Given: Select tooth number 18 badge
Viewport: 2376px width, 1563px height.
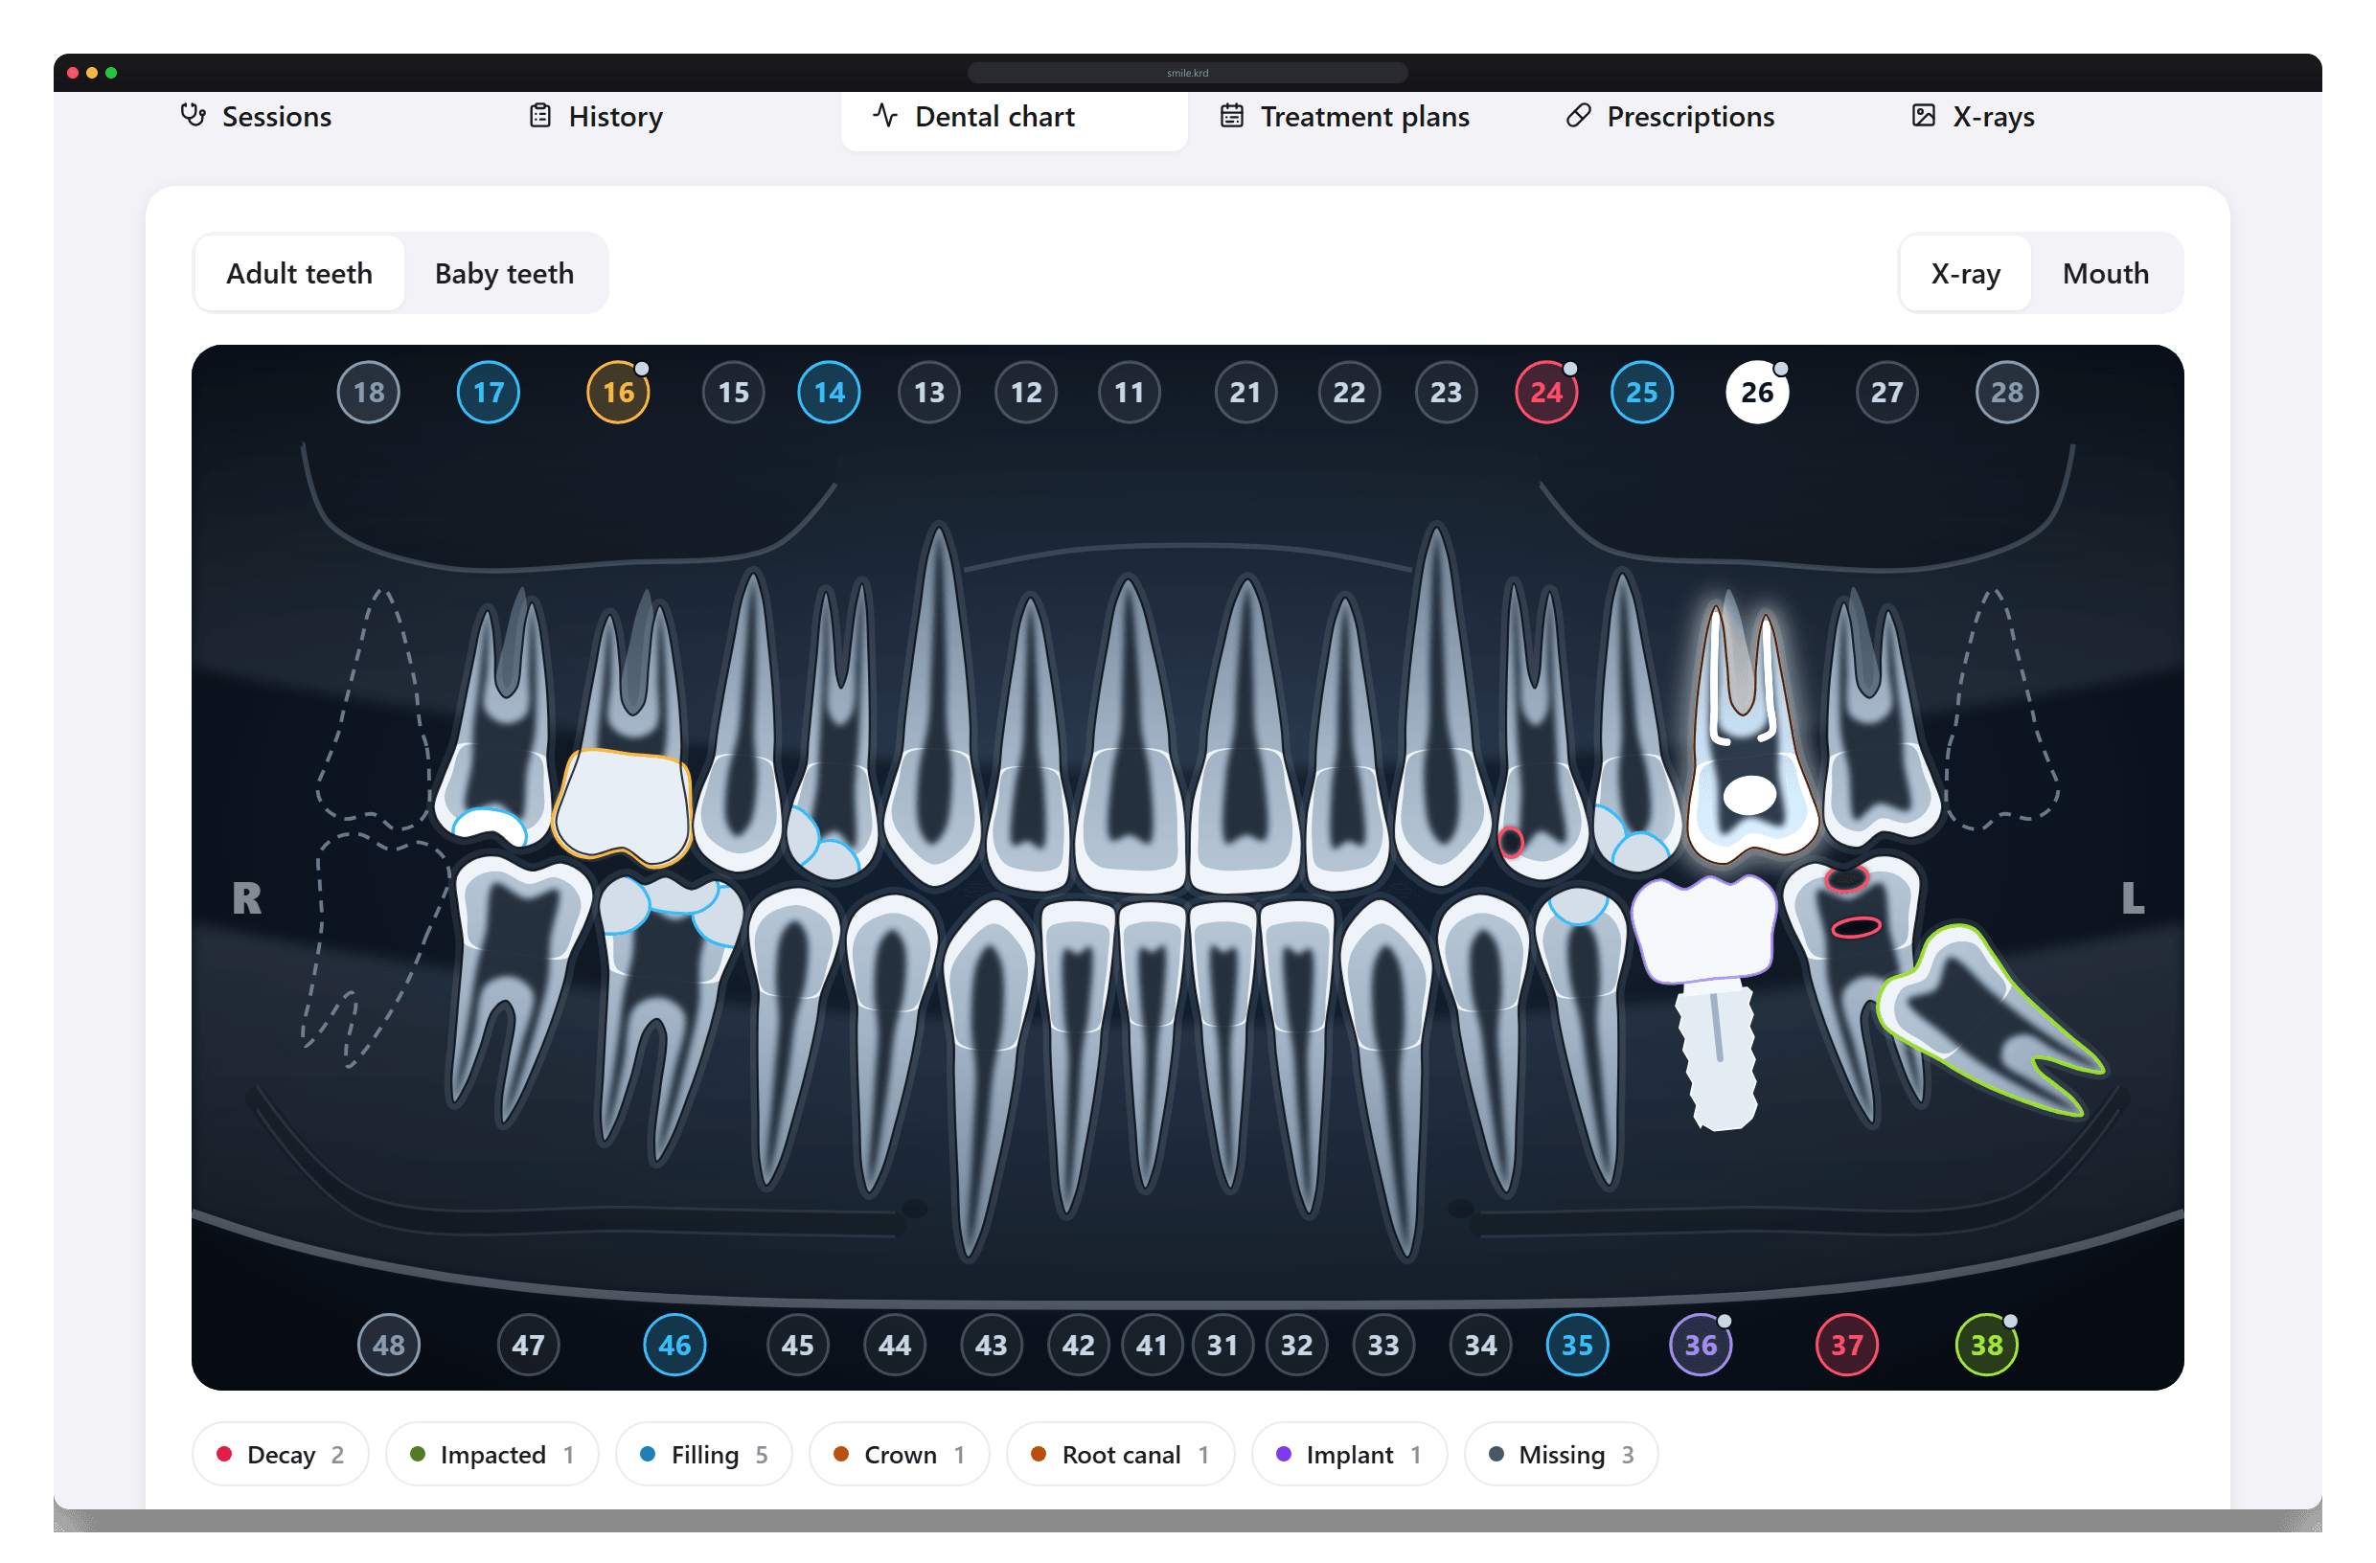Looking at the screenshot, I should tap(369, 393).
